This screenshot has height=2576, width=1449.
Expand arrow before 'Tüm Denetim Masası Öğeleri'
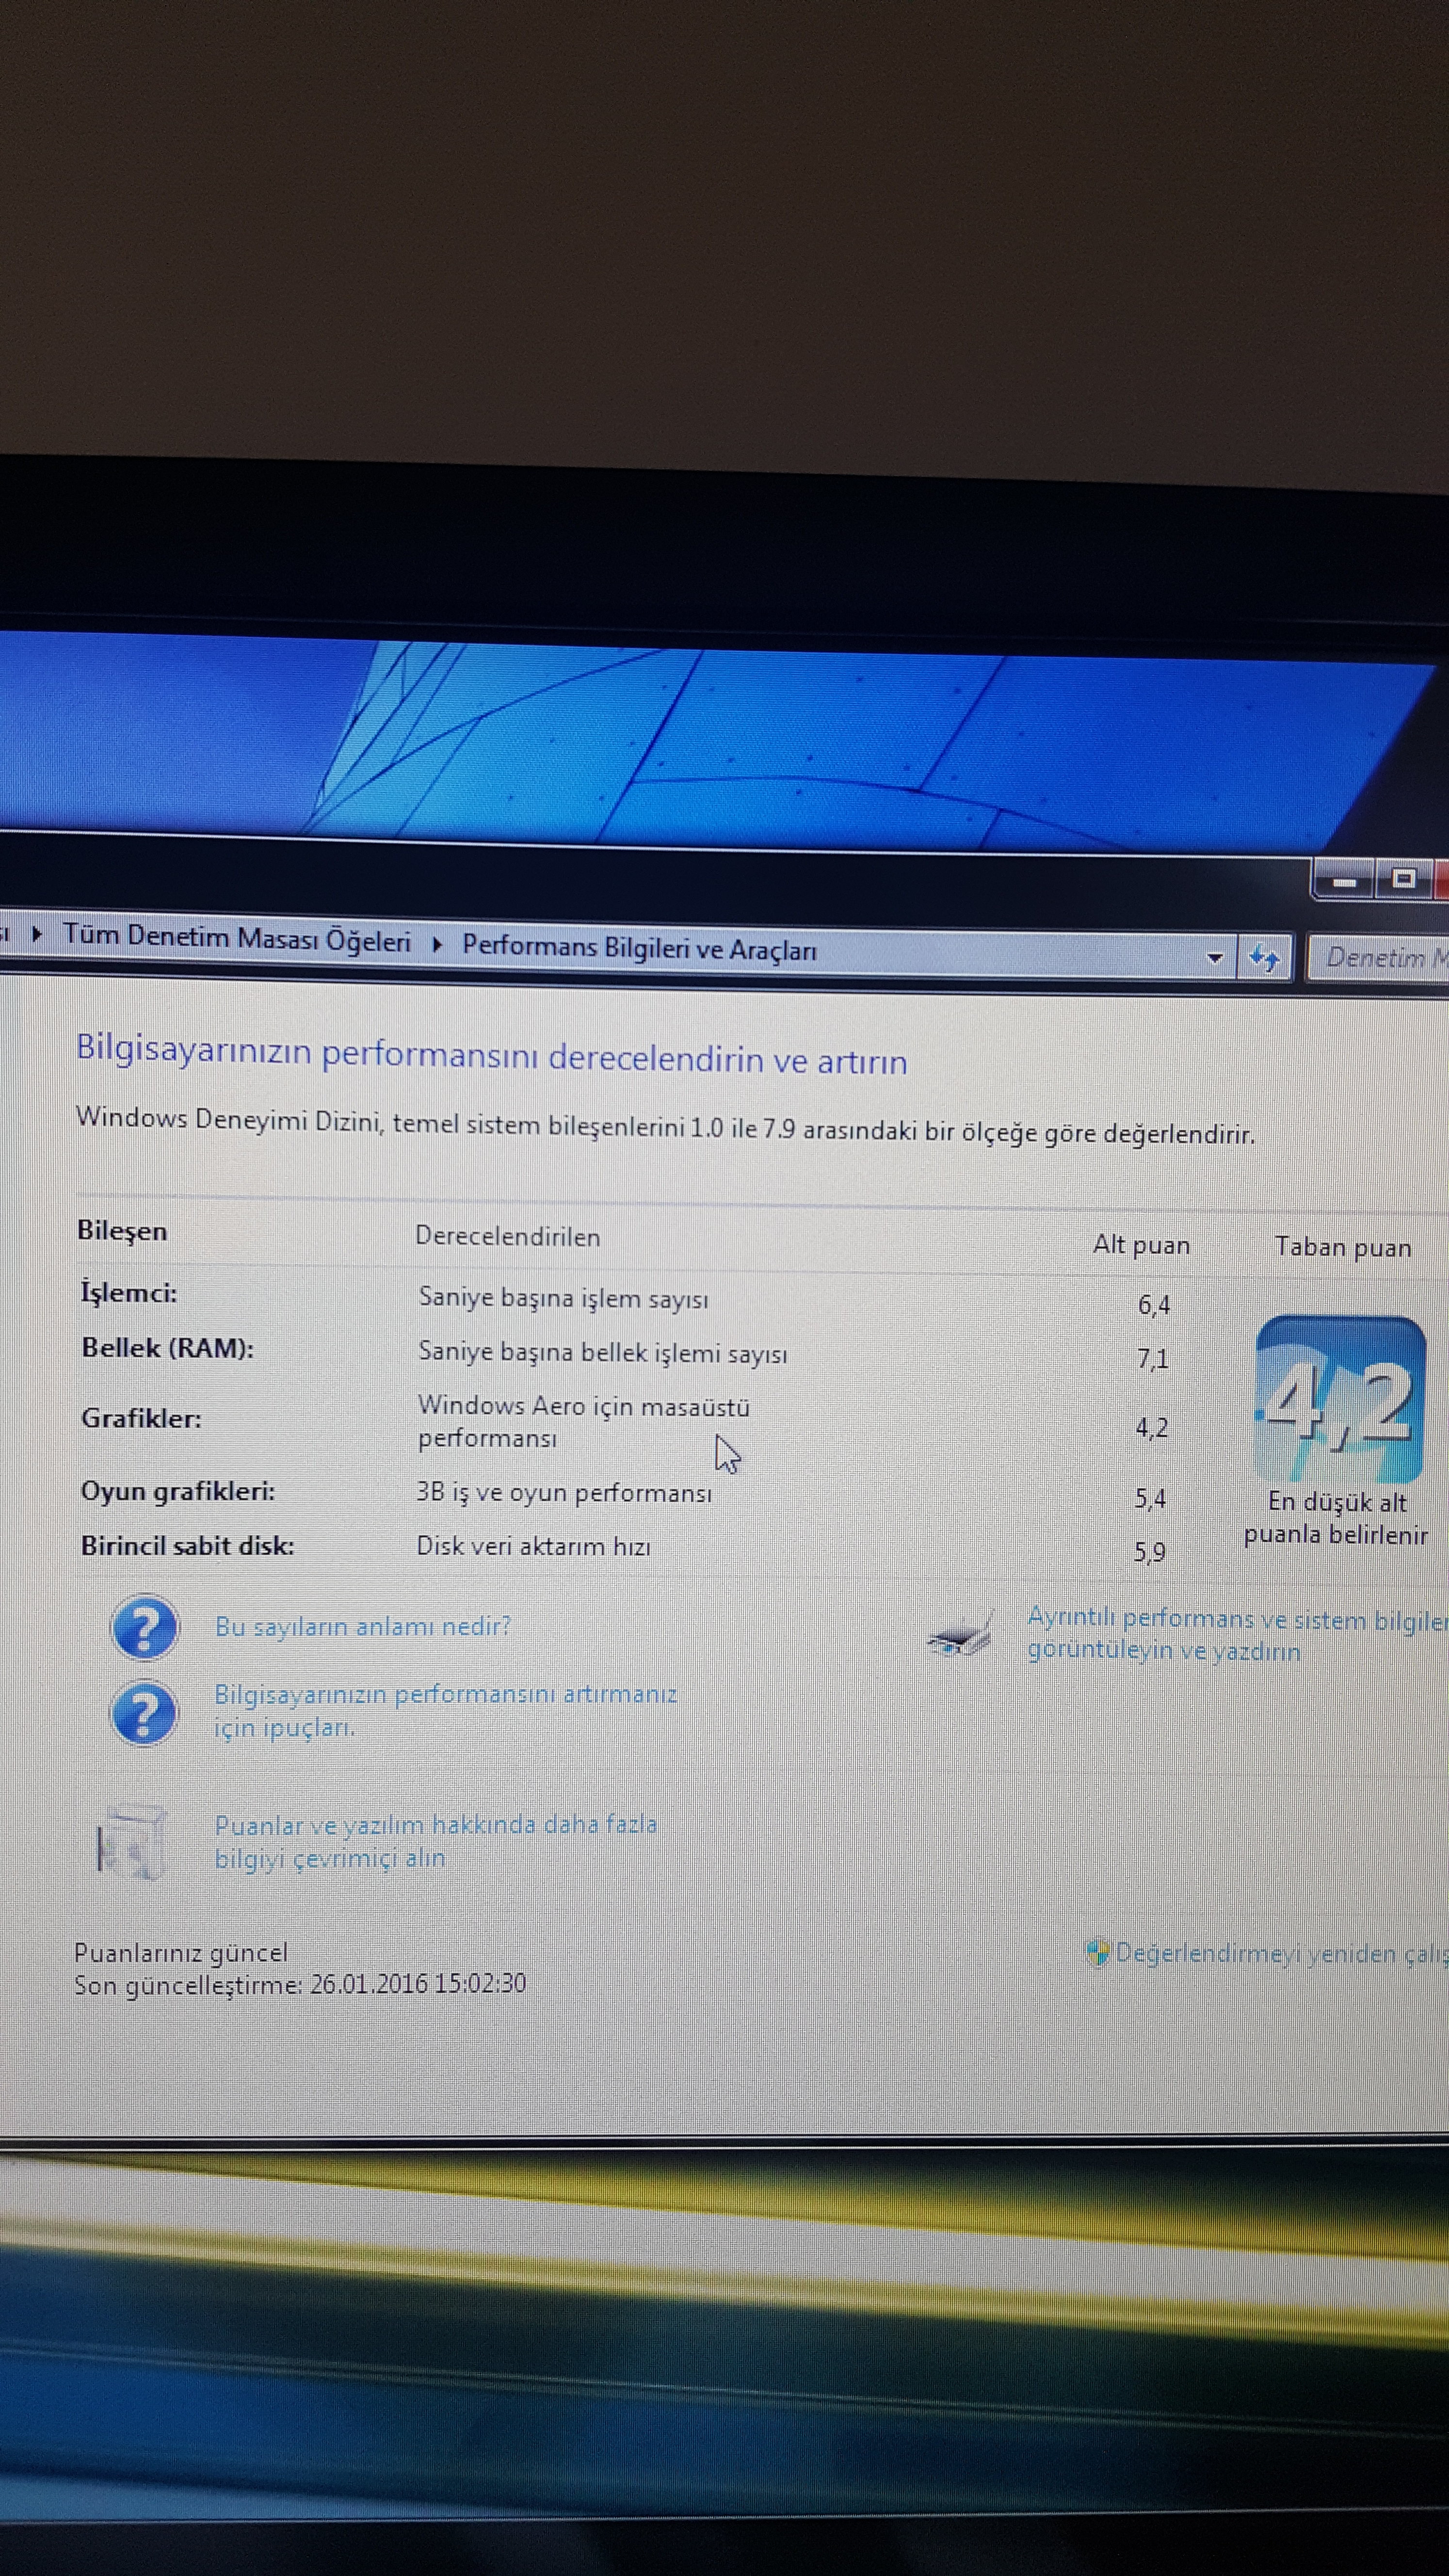pos(37,935)
